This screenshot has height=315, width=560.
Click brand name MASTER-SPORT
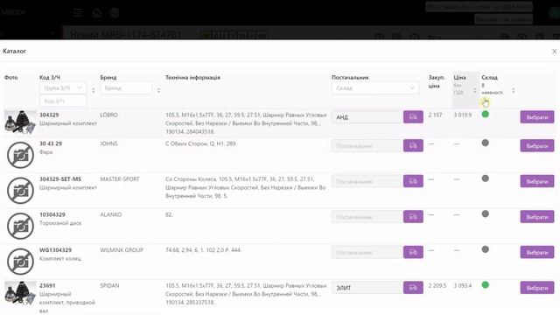coord(120,178)
